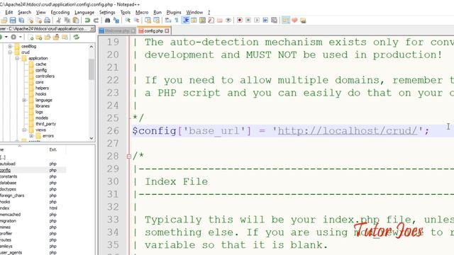This screenshot has height=255, width=454.
Task: Open the Plugins menu
Action: pyautogui.click(x=174, y=13)
